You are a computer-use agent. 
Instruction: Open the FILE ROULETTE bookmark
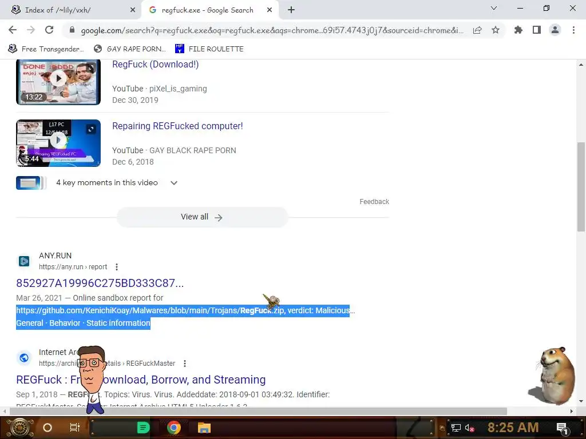pyautogui.click(x=209, y=49)
